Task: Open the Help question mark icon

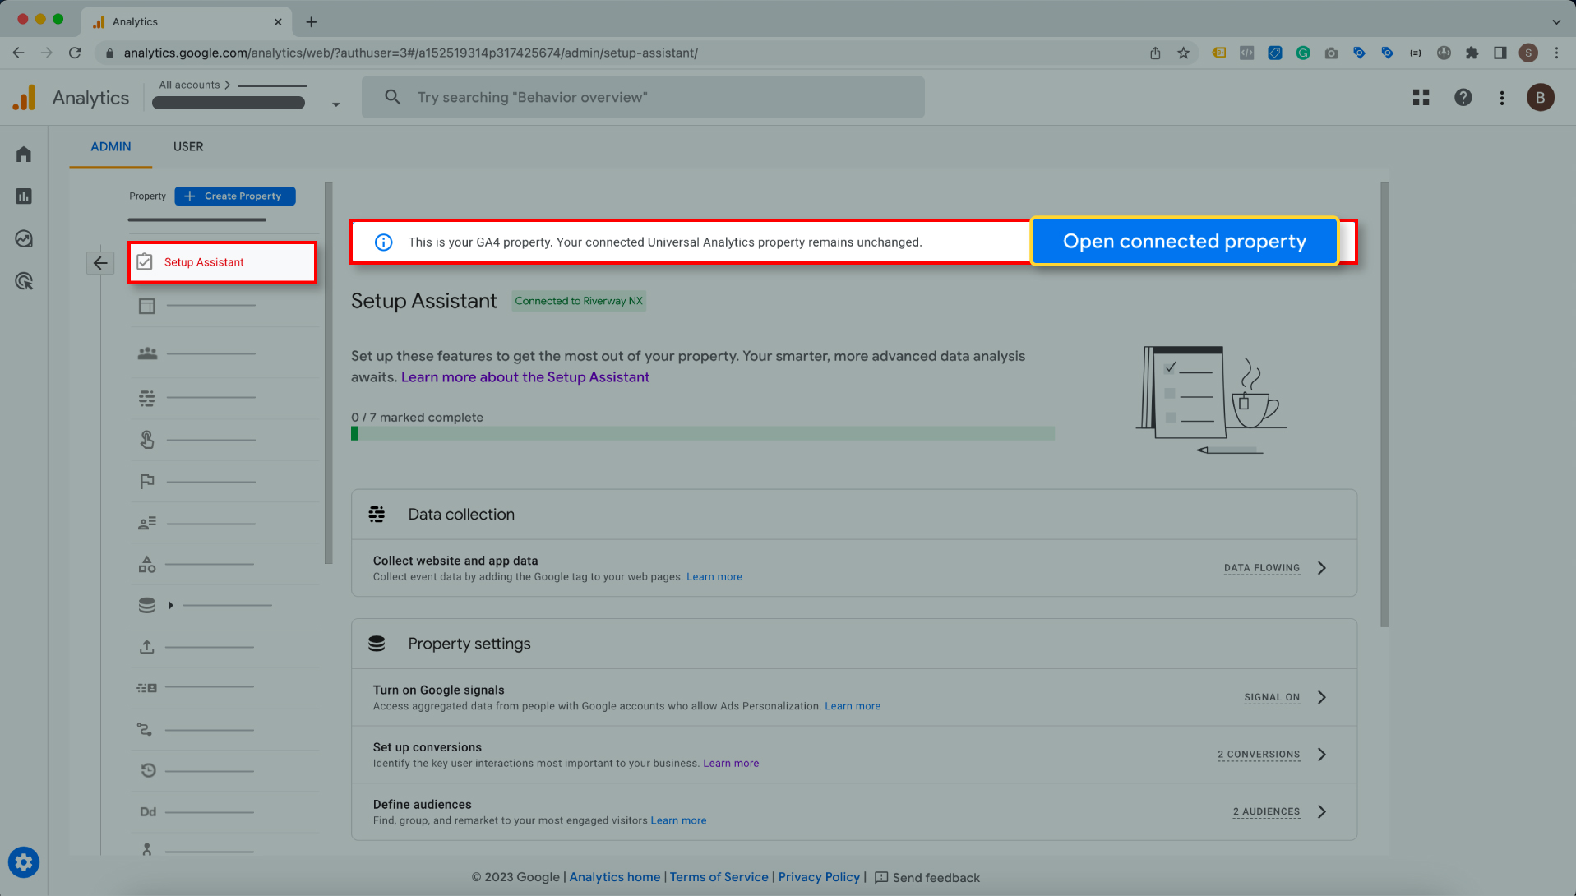Action: (1463, 97)
